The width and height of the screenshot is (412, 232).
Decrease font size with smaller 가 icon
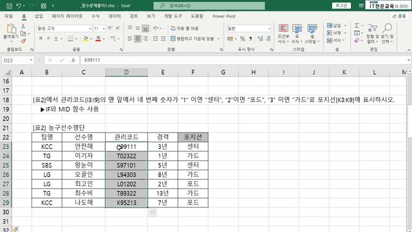118,28
